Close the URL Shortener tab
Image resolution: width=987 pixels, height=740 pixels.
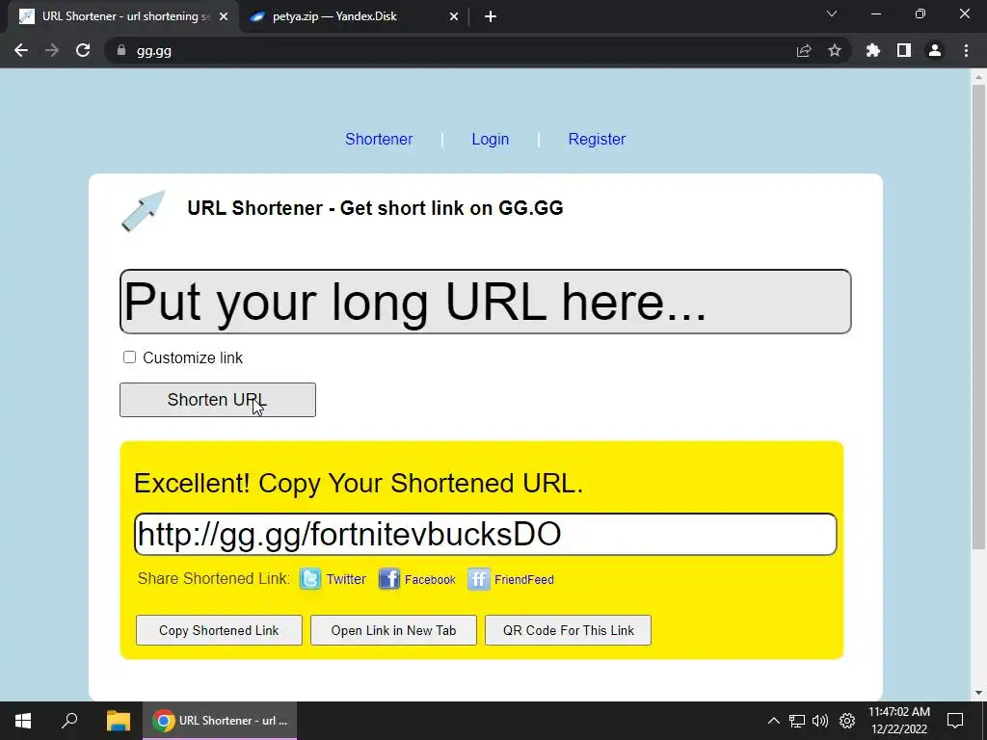[x=224, y=17]
